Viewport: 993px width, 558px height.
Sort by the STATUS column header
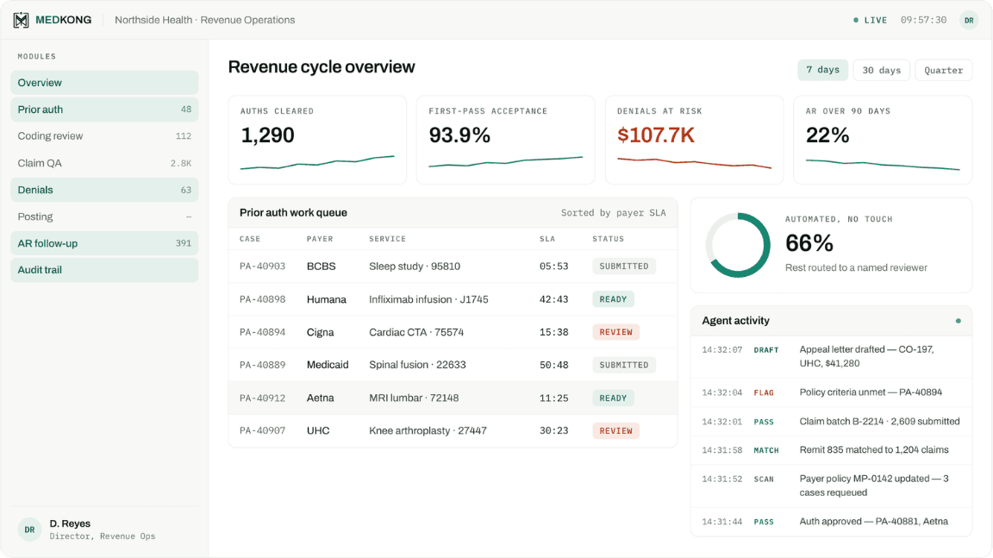tap(608, 239)
